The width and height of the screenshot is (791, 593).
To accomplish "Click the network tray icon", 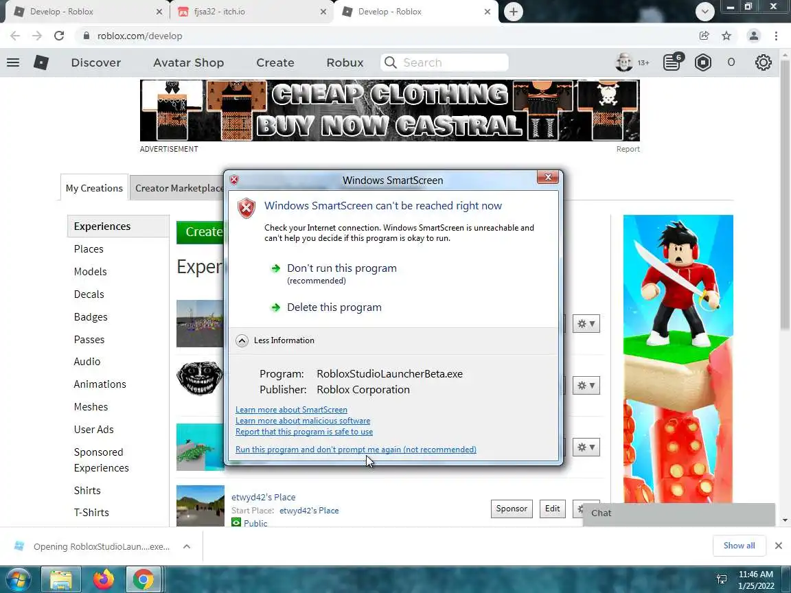I will [722, 579].
